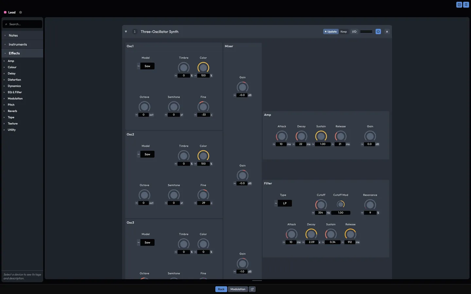Click the Update button

pyautogui.click(x=331, y=32)
